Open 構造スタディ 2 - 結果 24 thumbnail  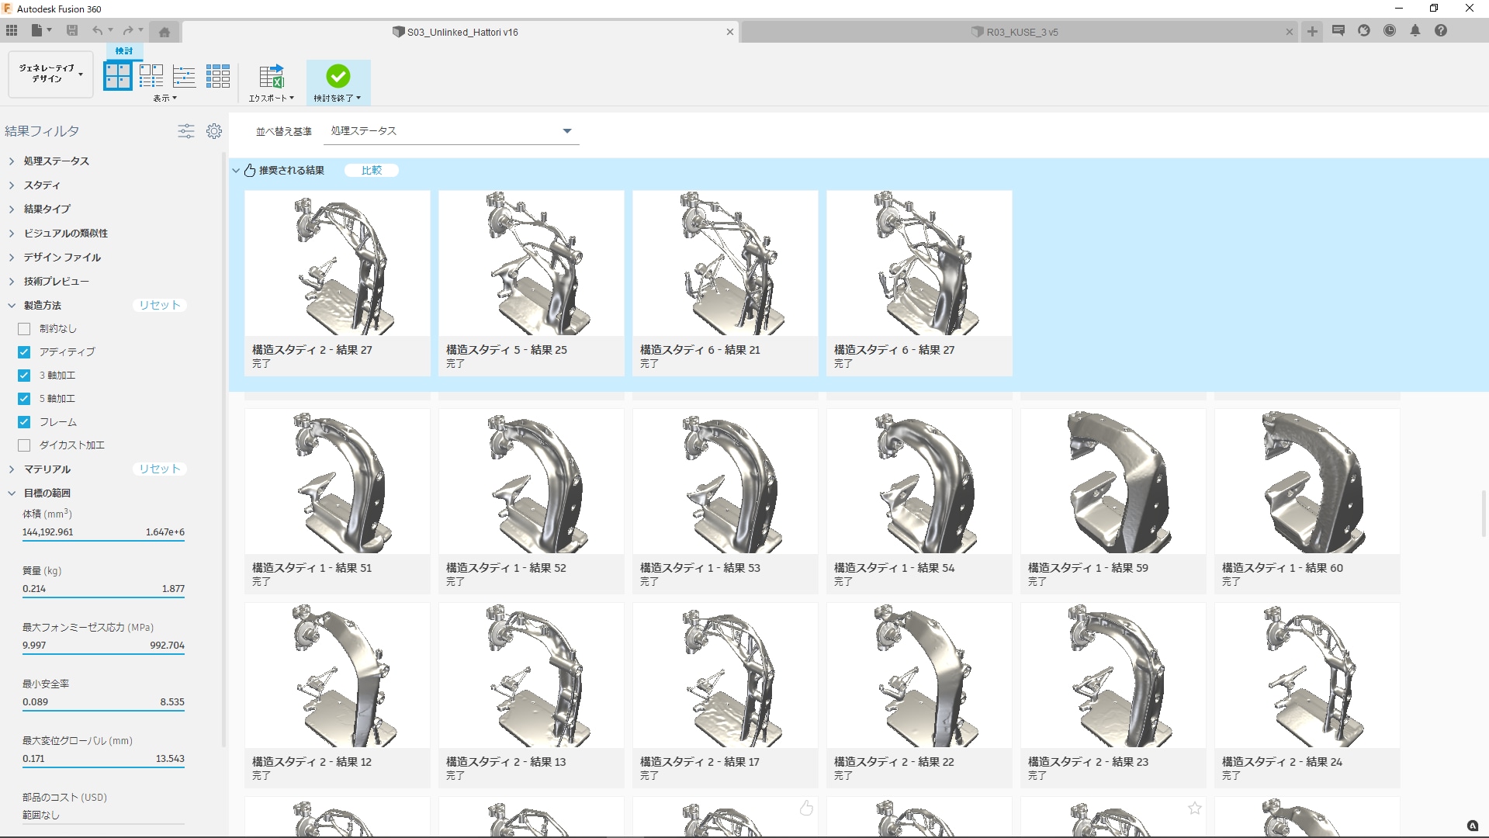point(1307,676)
